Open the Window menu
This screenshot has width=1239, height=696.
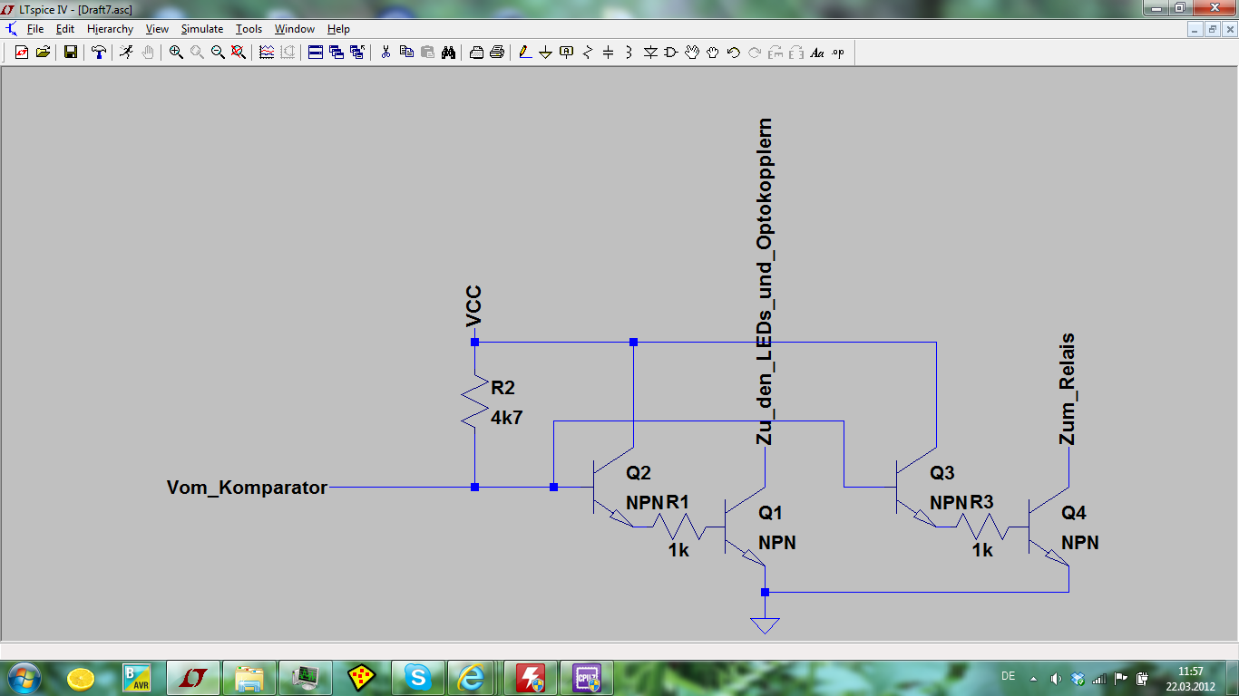coord(295,29)
